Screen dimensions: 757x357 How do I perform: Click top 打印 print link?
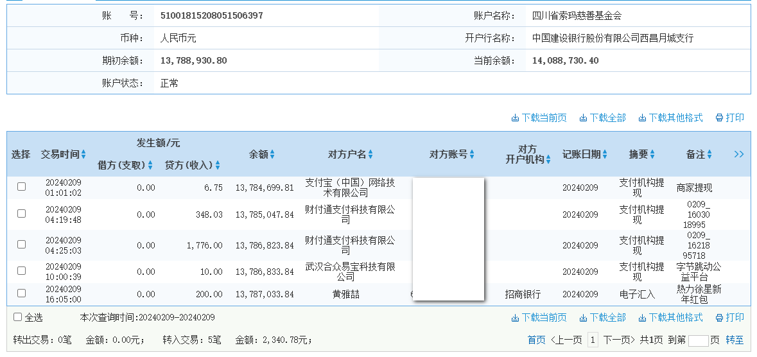(x=730, y=118)
